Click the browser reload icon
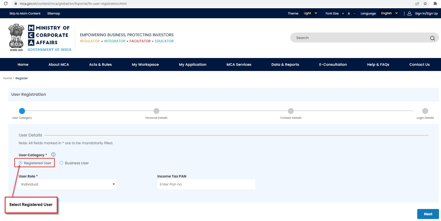The image size is (441, 221). pos(6,3)
